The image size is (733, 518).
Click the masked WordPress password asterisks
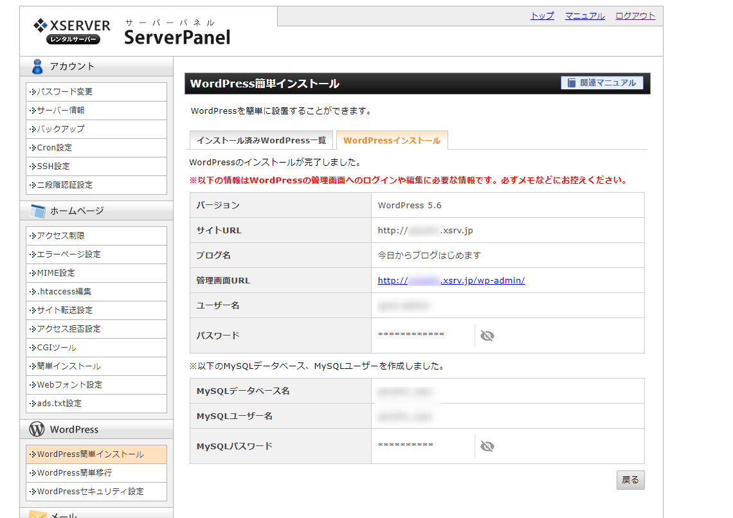point(411,335)
